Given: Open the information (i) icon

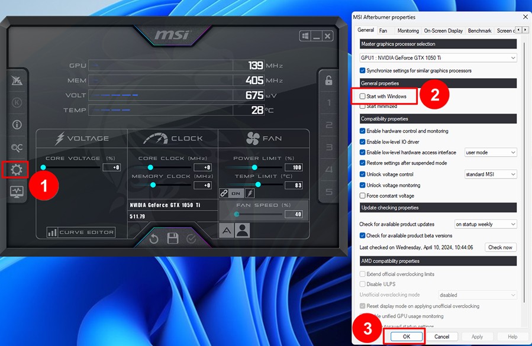Looking at the screenshot, I should pos(17,125).
